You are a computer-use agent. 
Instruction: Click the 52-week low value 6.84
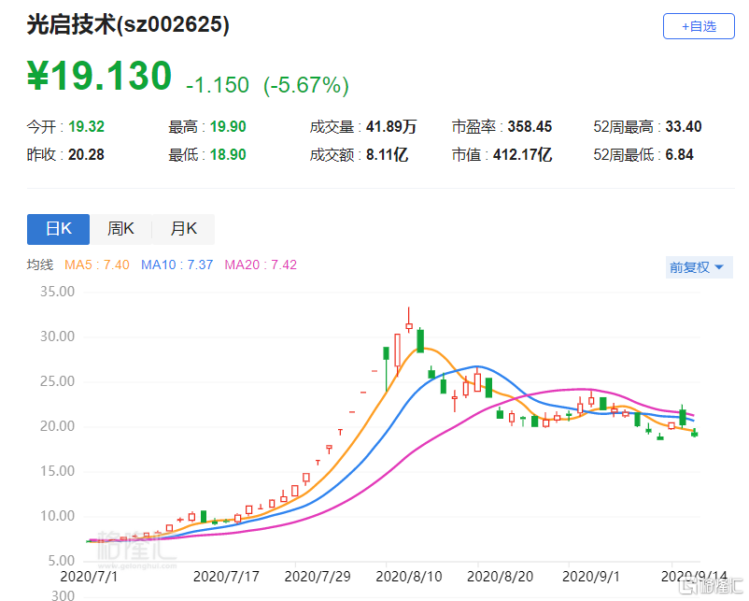pyautogui.click(x=679, y=155)
